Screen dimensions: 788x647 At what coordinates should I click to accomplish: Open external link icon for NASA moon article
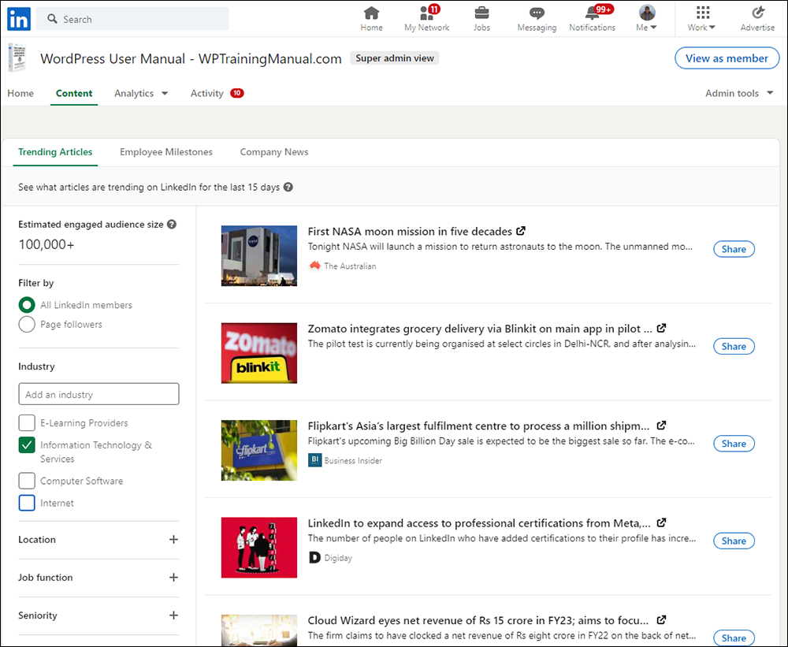point(521,231)
